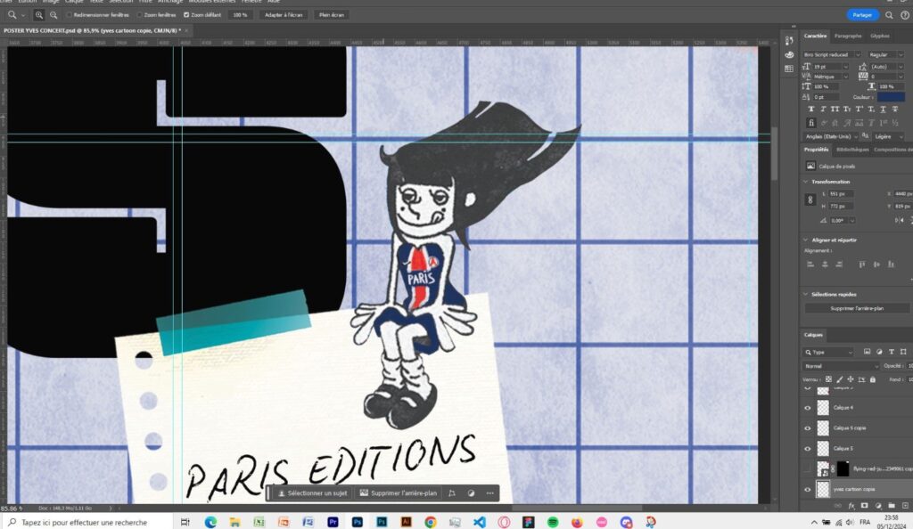Click the Partager button
Image resolution: width=913 pixels, height=529 pixels.
point(862,15)
